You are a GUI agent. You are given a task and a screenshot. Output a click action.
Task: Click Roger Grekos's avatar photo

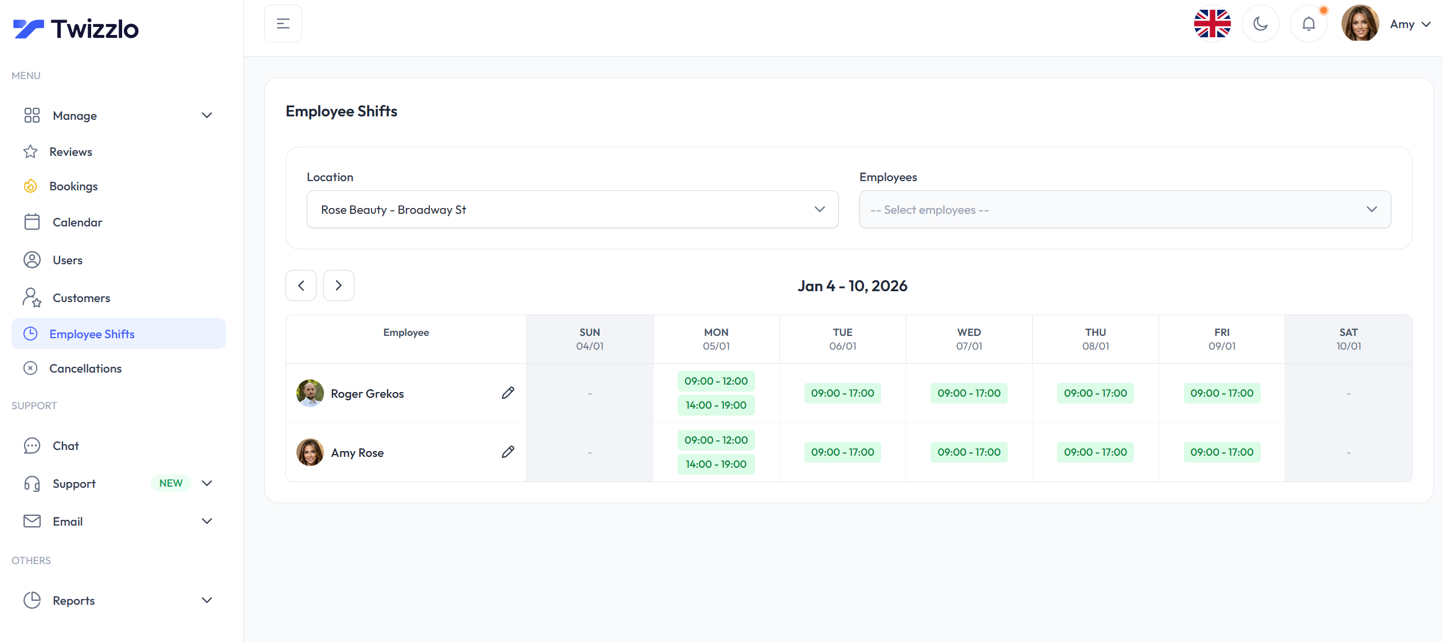point(310,393)
